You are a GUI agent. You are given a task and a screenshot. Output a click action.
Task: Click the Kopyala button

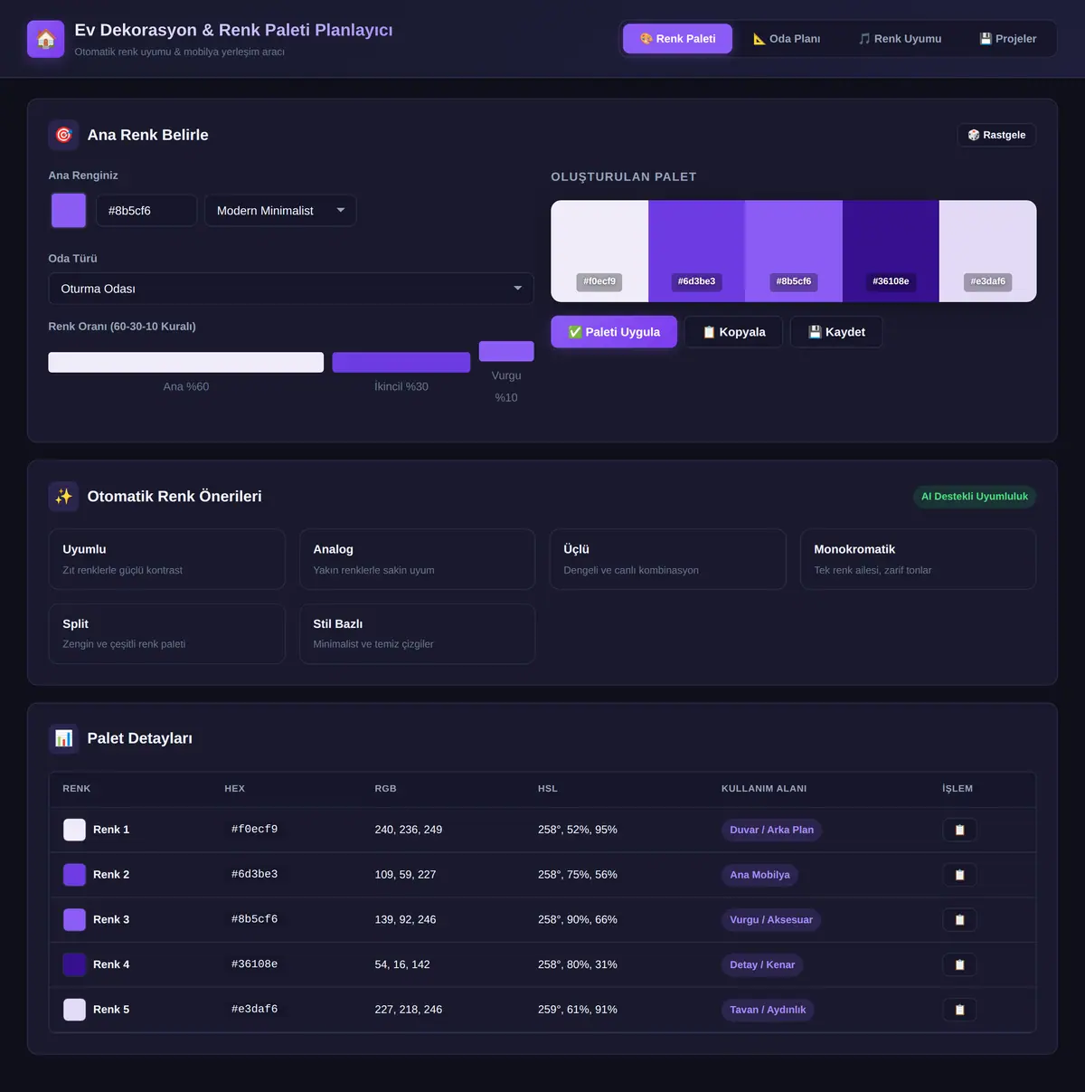(734, 332)
